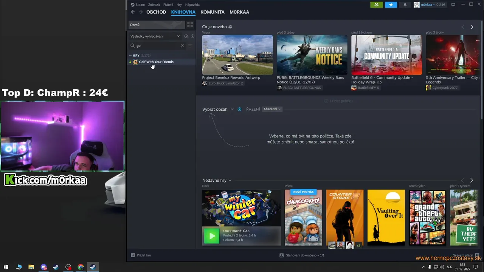
Task: Open the Nápověda menu
Action: click(x=192, y=5)
